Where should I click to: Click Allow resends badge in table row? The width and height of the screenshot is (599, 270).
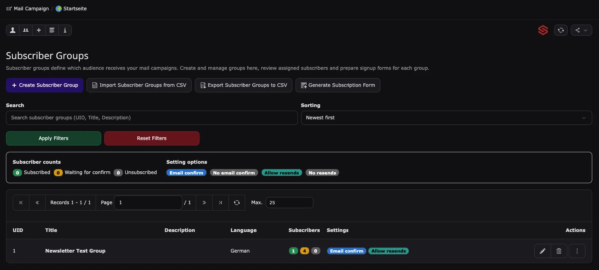[x=388, y=251]
